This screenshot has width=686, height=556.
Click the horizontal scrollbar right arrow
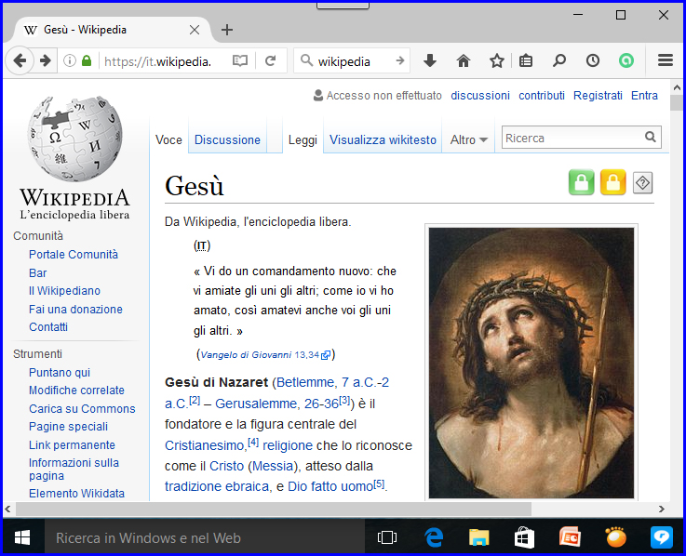(x=662, y=509)
